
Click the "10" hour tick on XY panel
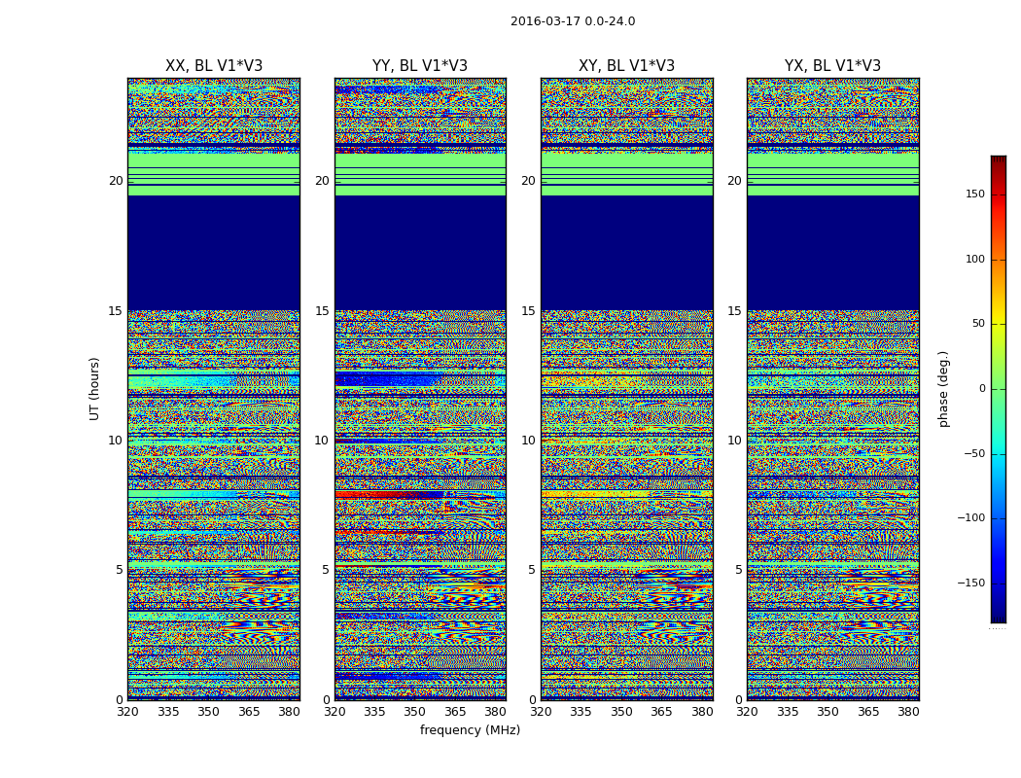(529, 441)
